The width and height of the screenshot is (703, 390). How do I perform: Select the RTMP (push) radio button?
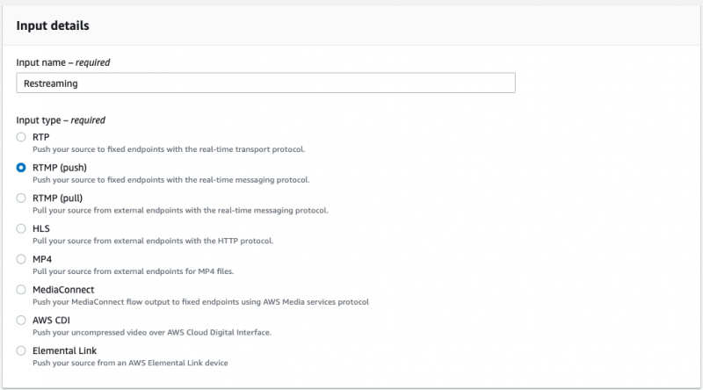click(21, 168)
